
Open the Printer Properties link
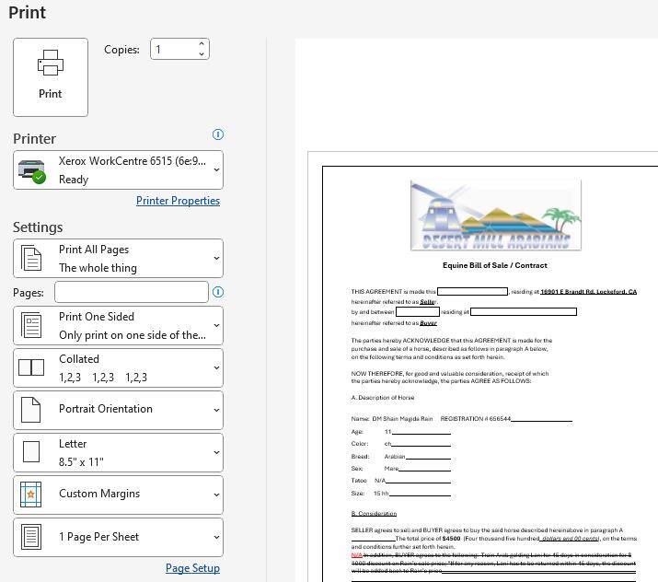point(178,201)
